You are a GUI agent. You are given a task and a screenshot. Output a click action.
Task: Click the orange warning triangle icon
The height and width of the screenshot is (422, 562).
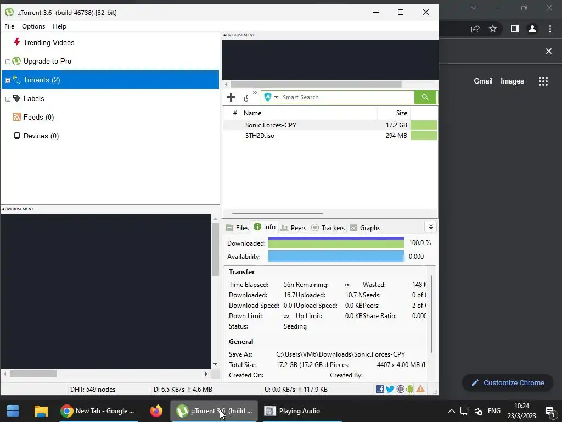(x=420, y=388)
